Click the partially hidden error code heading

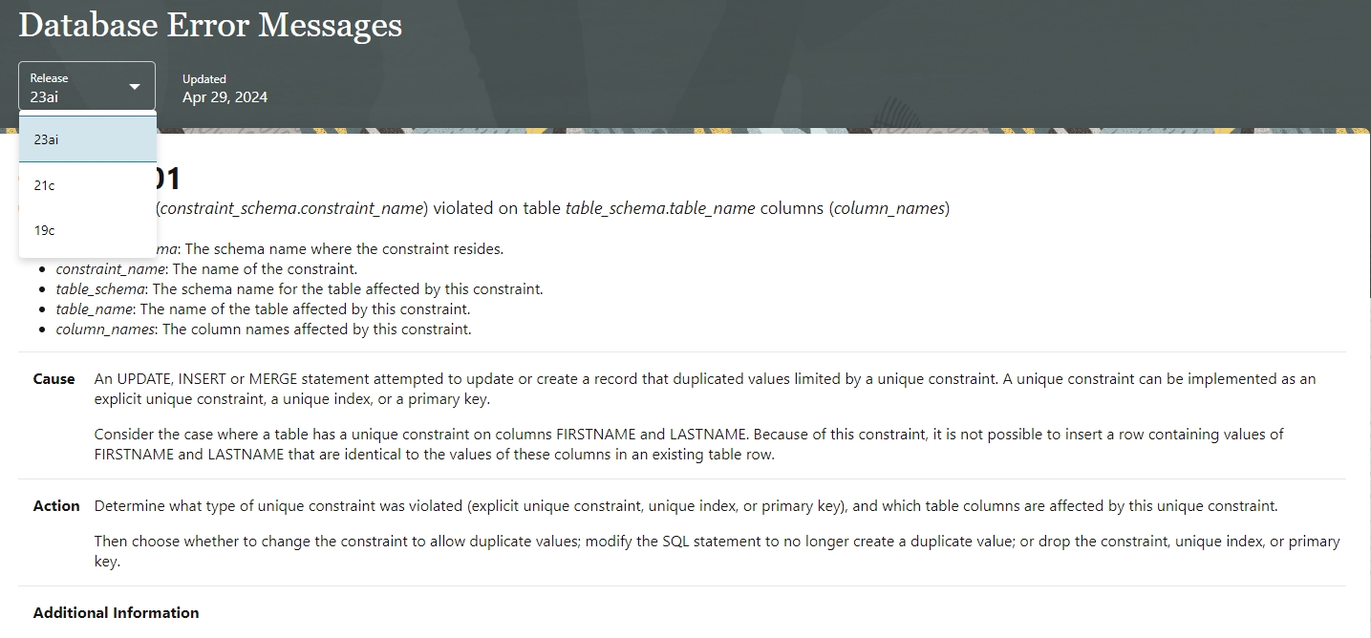pos(167,179)
